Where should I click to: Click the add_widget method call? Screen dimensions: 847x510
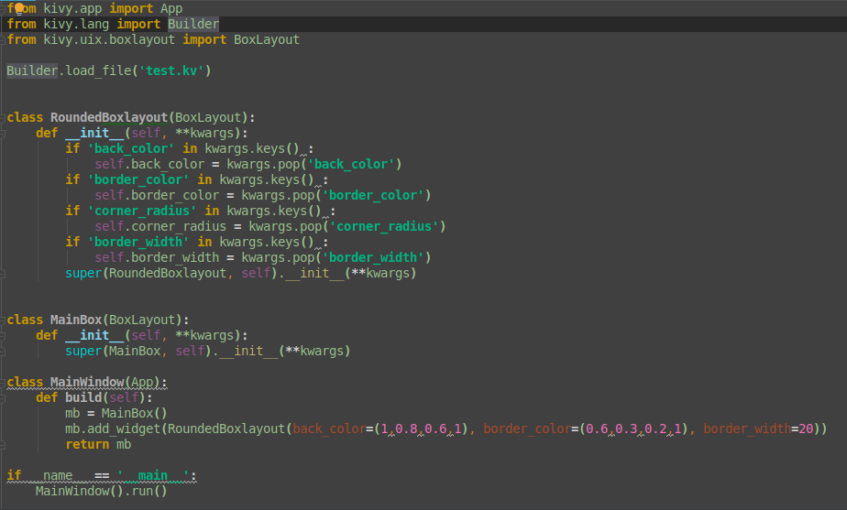click(x=124, y=429)
